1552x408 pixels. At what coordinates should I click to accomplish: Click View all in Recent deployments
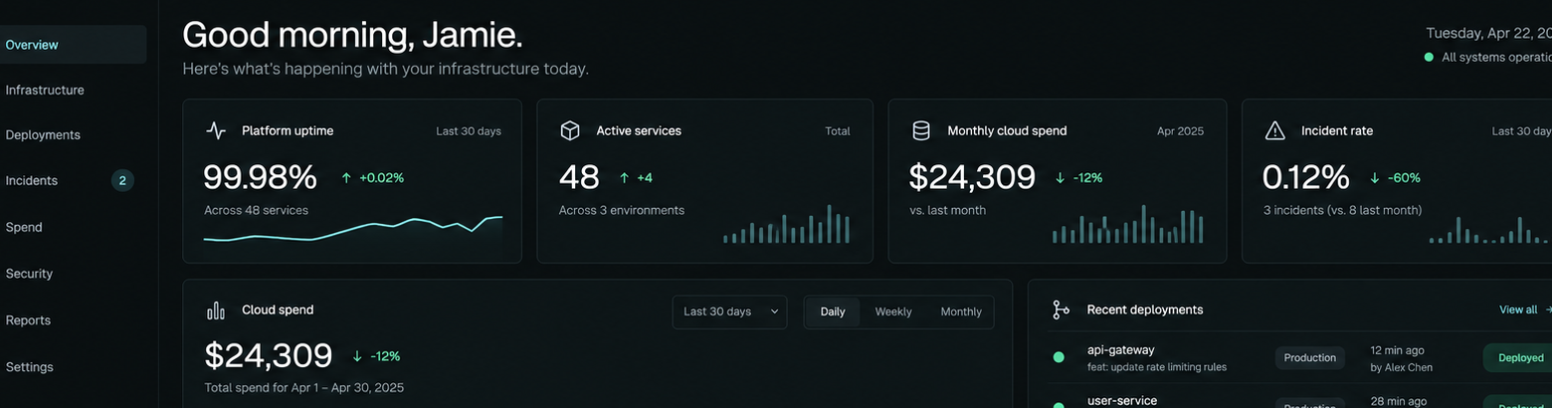pyautogui.click(x=1518, y=309)
